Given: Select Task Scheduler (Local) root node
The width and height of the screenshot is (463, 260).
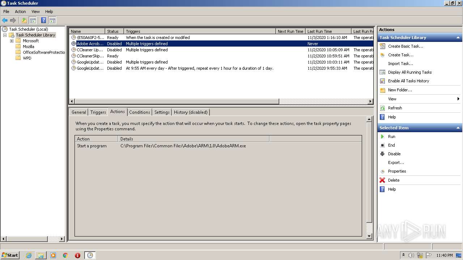Looking at the screenshot, I should (28, 29).
